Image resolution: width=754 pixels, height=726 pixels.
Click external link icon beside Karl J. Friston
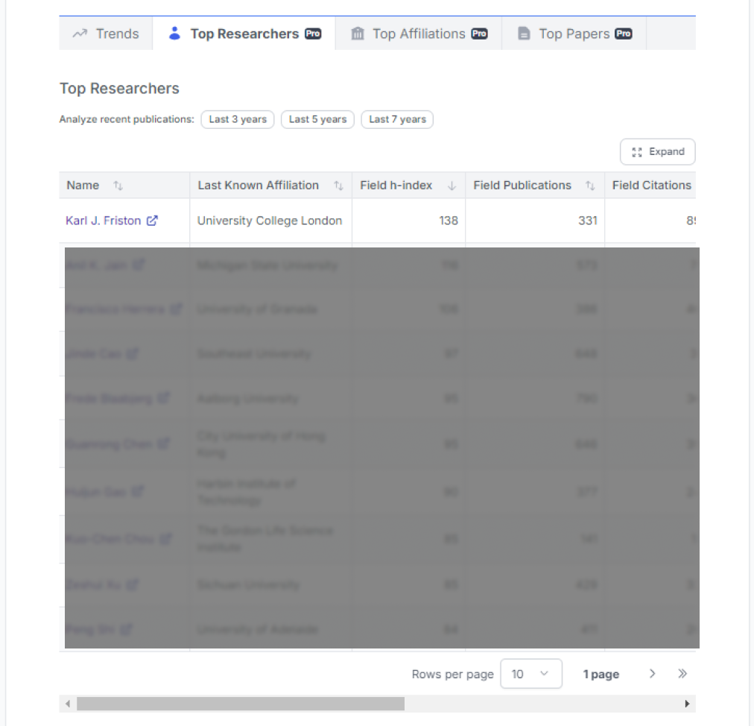(152, 221)
